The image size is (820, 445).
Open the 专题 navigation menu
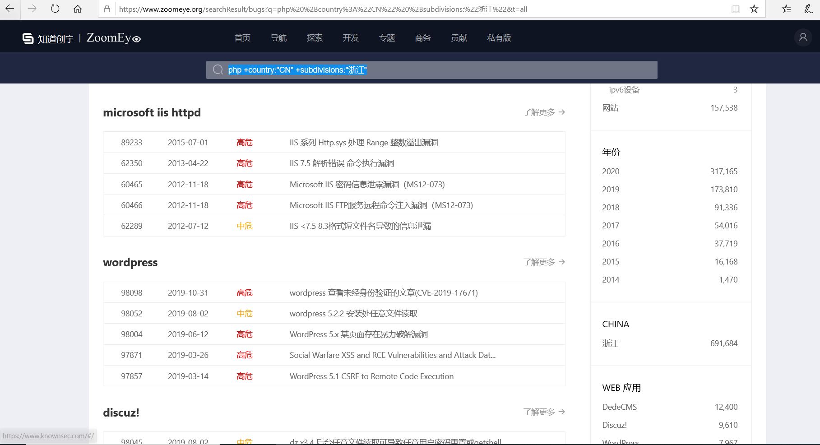click(x=387, y=38)
